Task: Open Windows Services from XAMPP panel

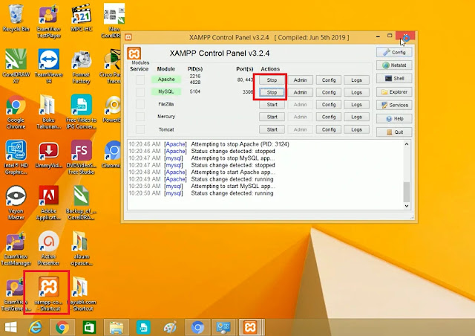Action: coord(394,106)
